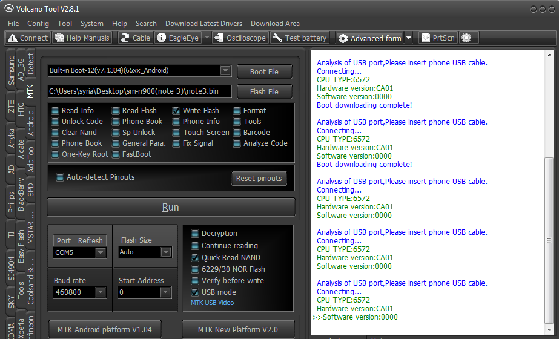This screenshot has width=559, height=339.
Task: Enable the Clear Nand checkbox
Action: pyautogui.click(x=55, y=133)
